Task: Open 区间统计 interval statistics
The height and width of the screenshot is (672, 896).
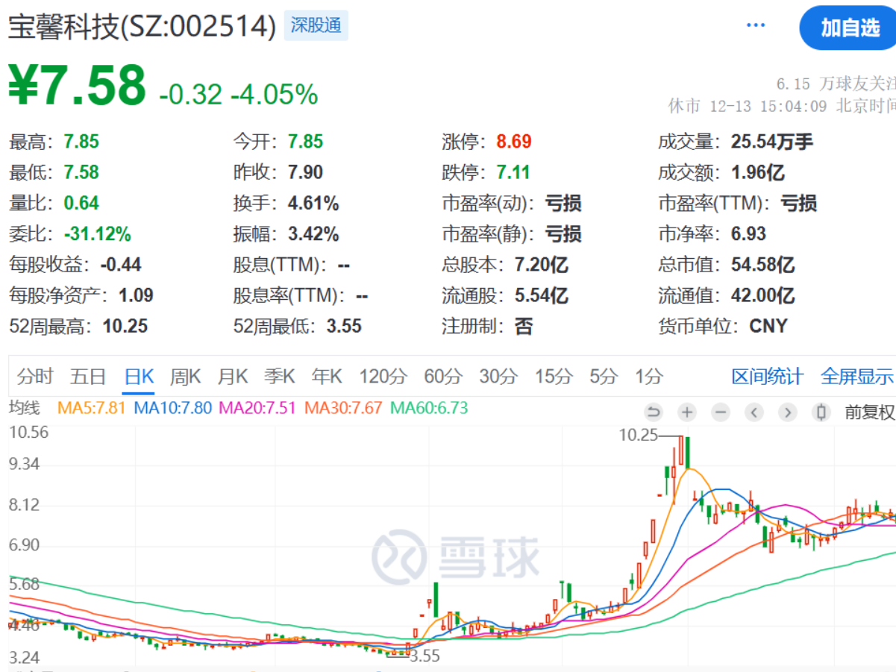Action: pos(768,377)
